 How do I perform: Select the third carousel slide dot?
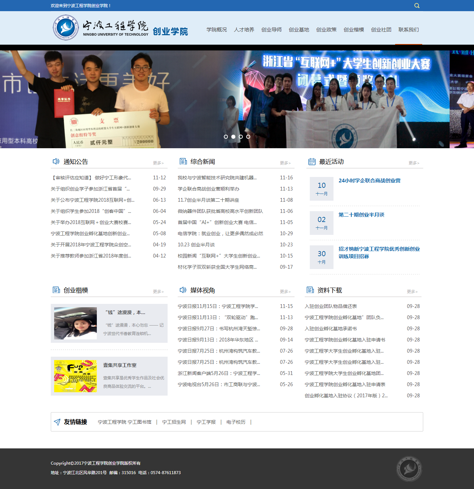coord(241,137)
